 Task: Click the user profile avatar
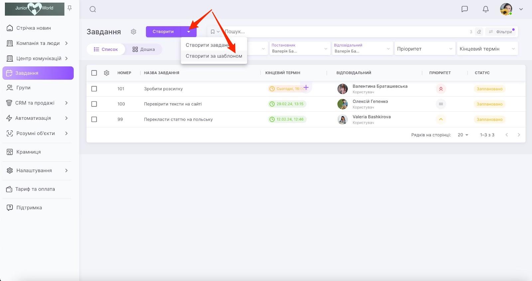(506, 9)
